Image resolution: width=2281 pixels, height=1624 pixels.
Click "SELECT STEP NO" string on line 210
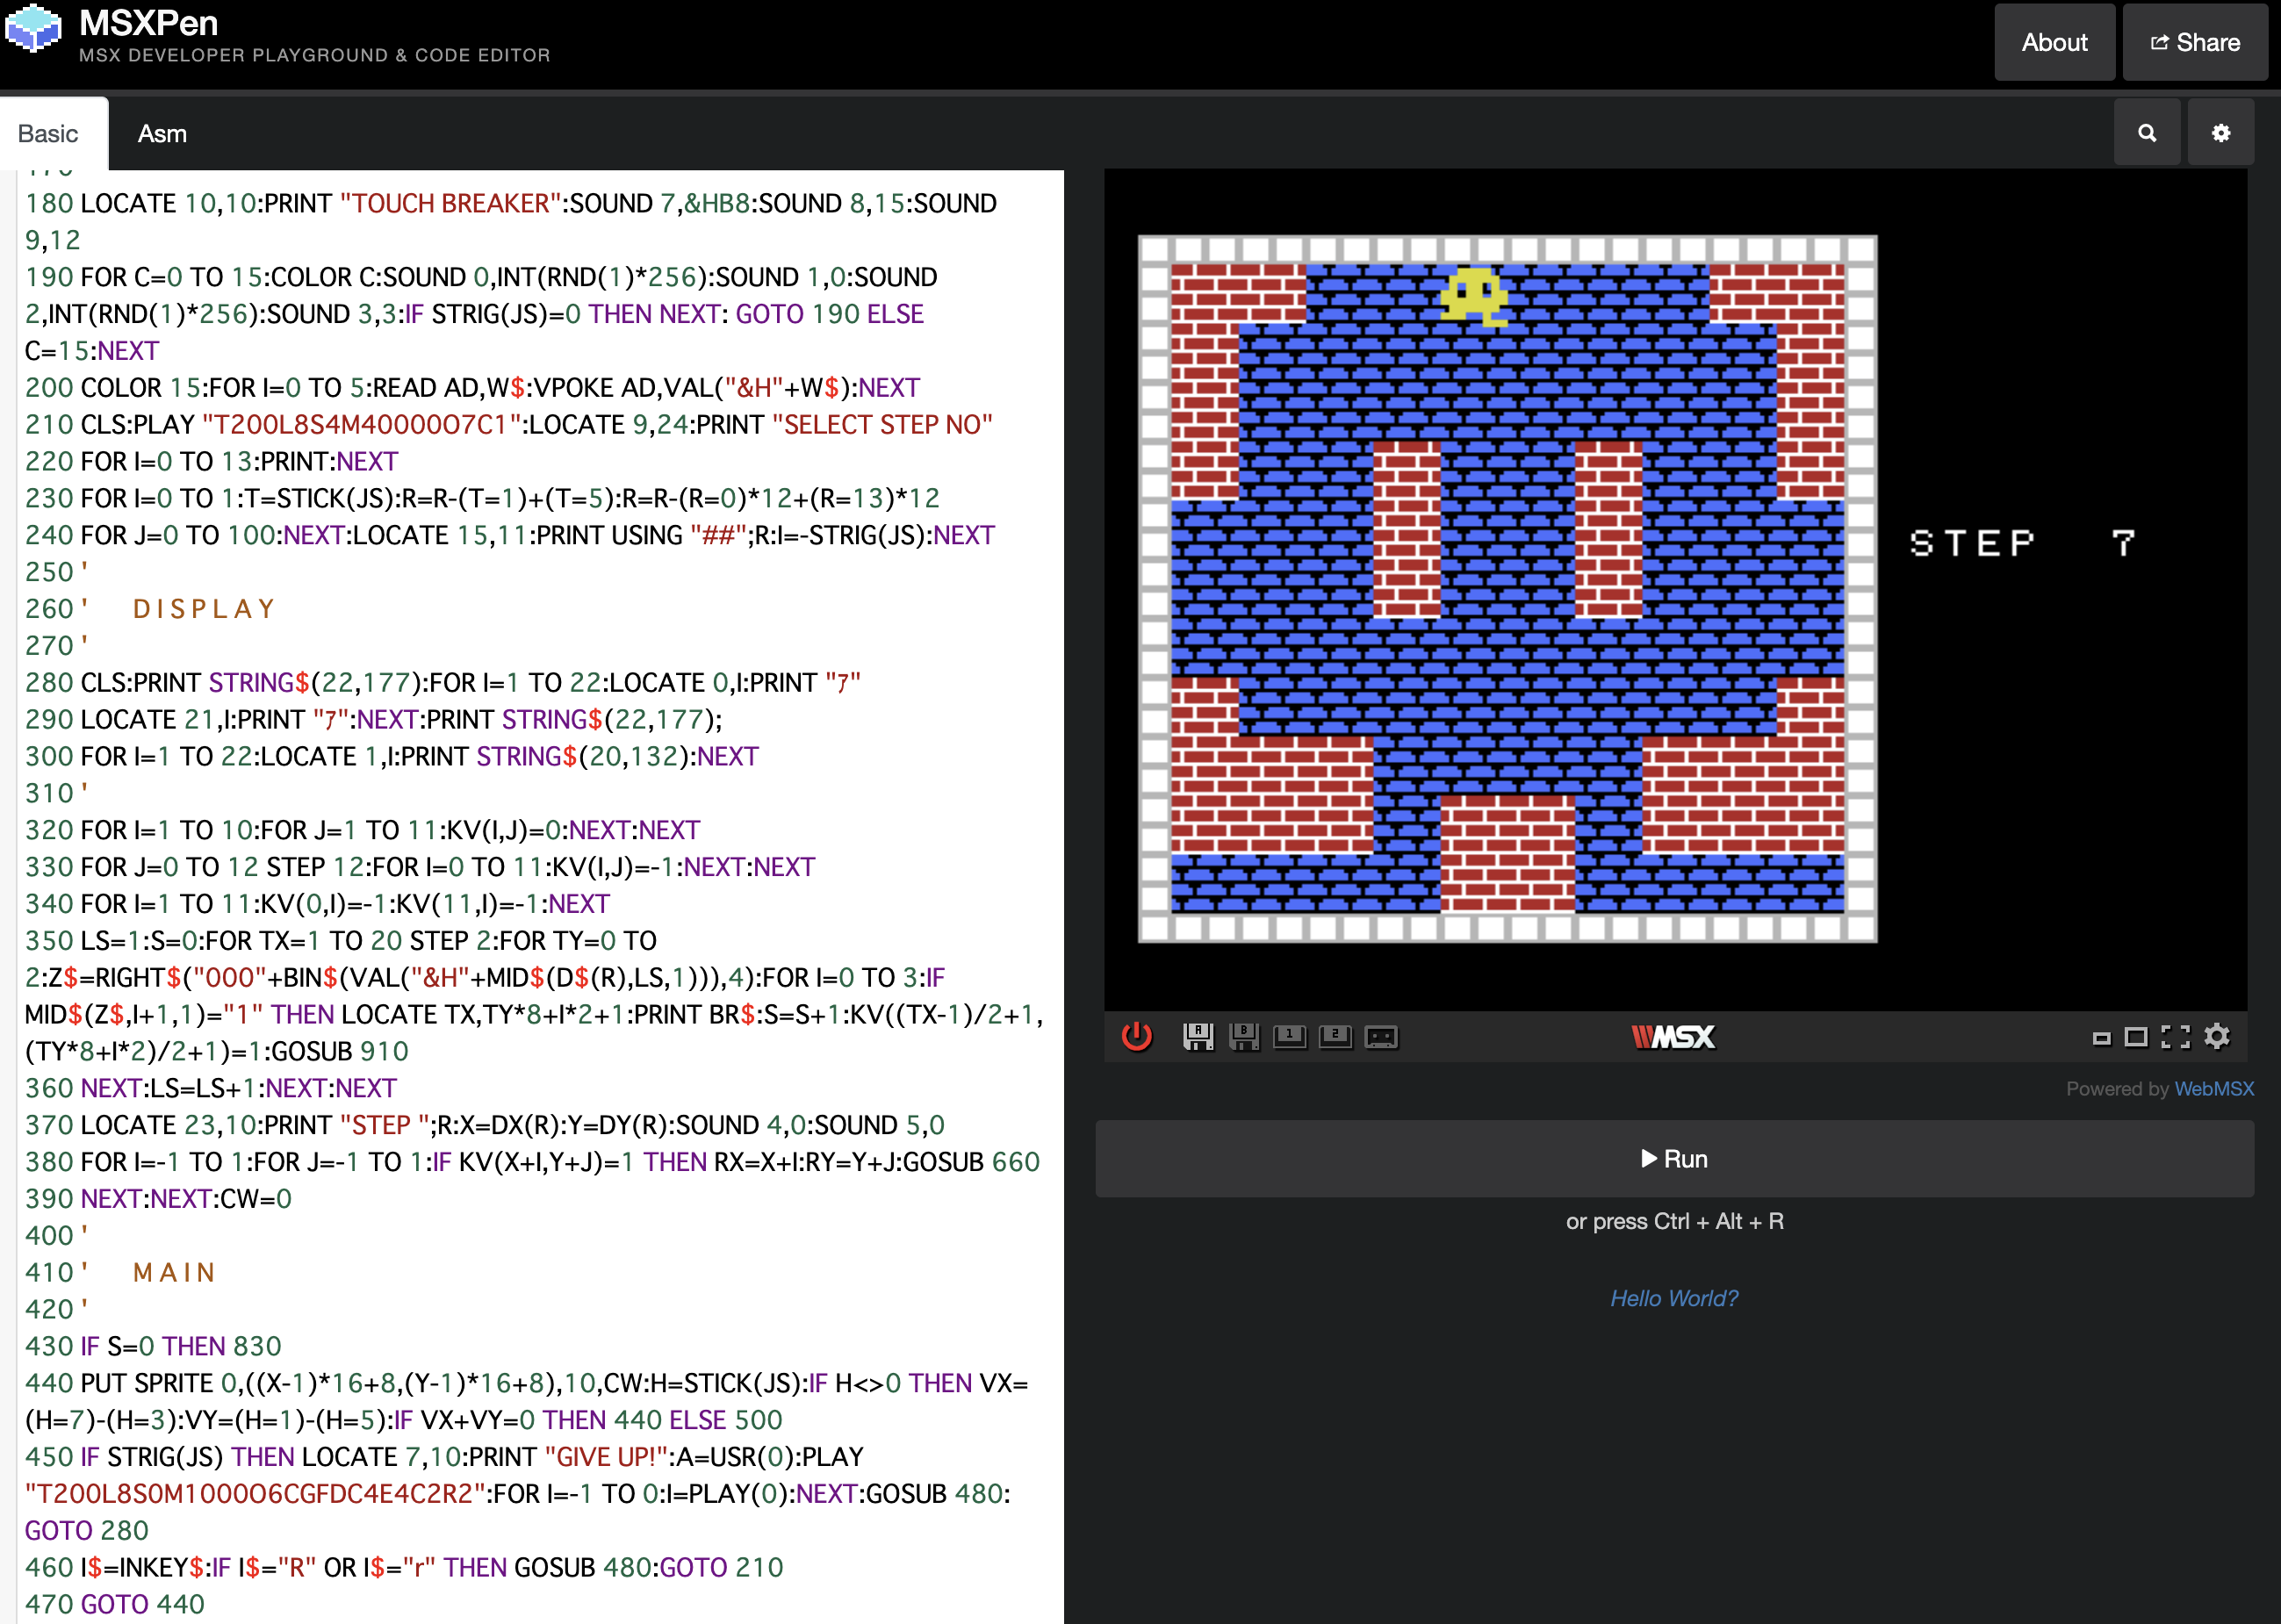(883, 424)
